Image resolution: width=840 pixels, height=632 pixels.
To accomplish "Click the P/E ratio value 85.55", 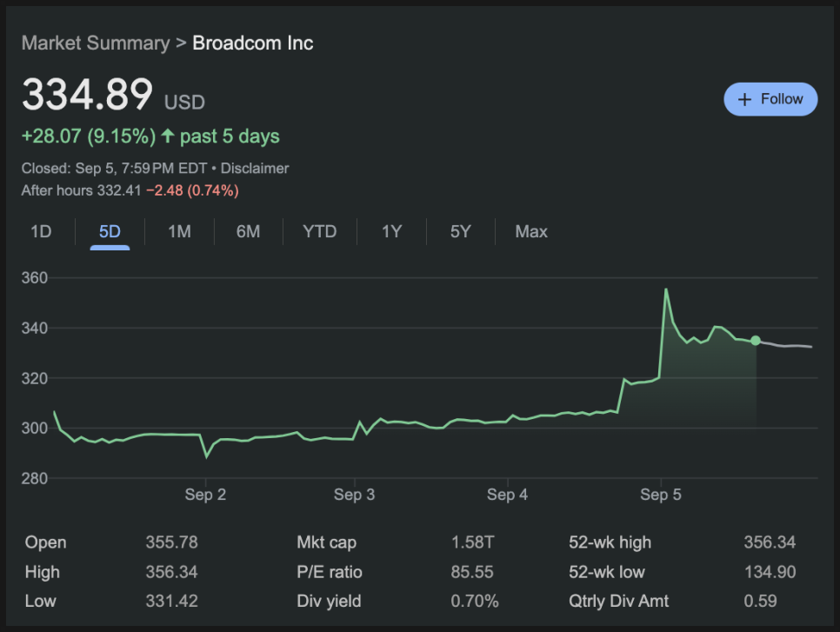I will [x=472, y=572].
